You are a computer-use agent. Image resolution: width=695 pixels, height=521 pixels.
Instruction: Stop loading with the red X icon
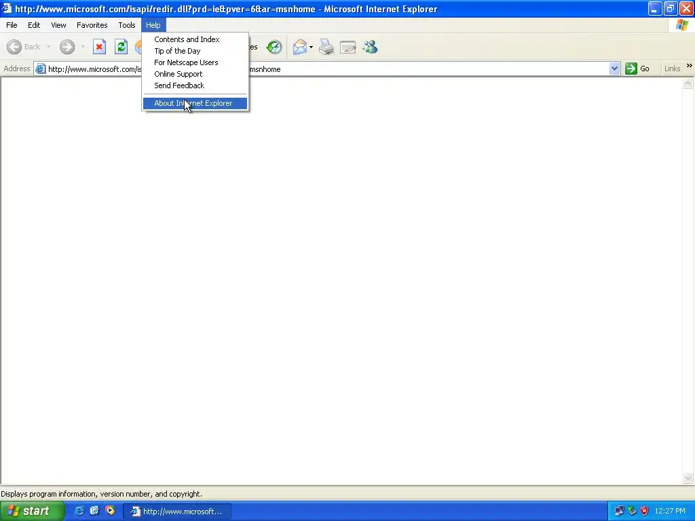click(x=99, y=47)
